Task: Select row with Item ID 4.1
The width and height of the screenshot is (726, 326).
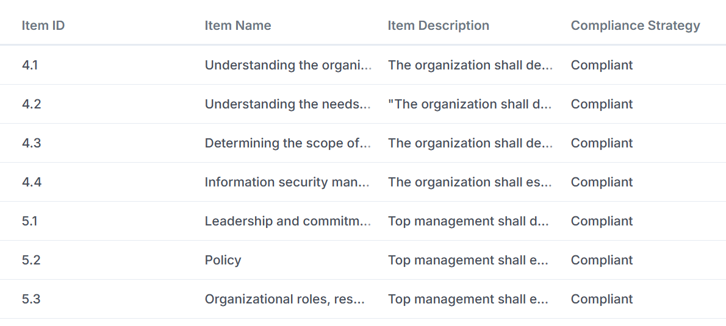Action: [x=30, y=65]
